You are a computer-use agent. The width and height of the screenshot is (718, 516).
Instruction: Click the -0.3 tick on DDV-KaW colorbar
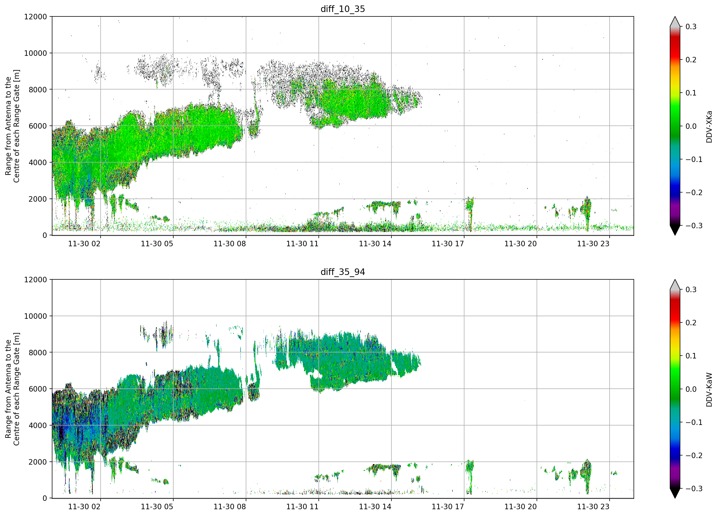pyautogui.click(x=694, y=488)
